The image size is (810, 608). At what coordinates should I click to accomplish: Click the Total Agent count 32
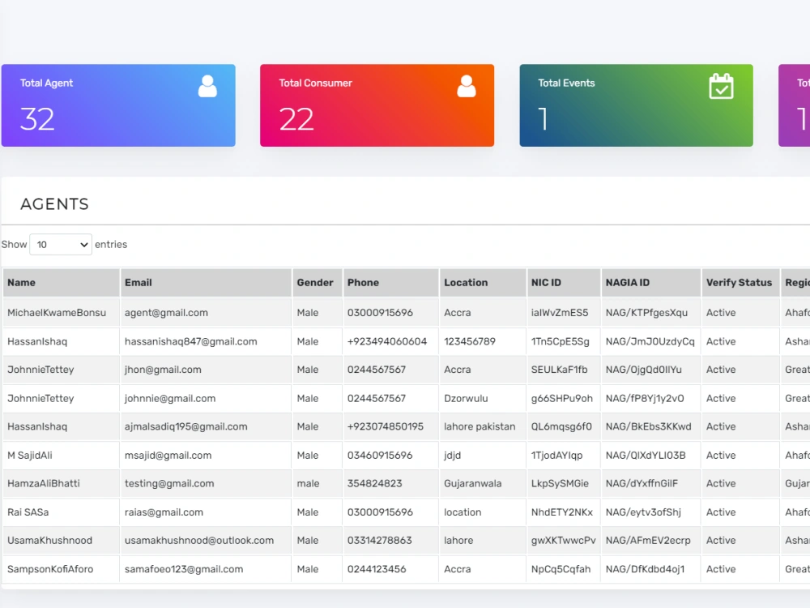(37, 119)
